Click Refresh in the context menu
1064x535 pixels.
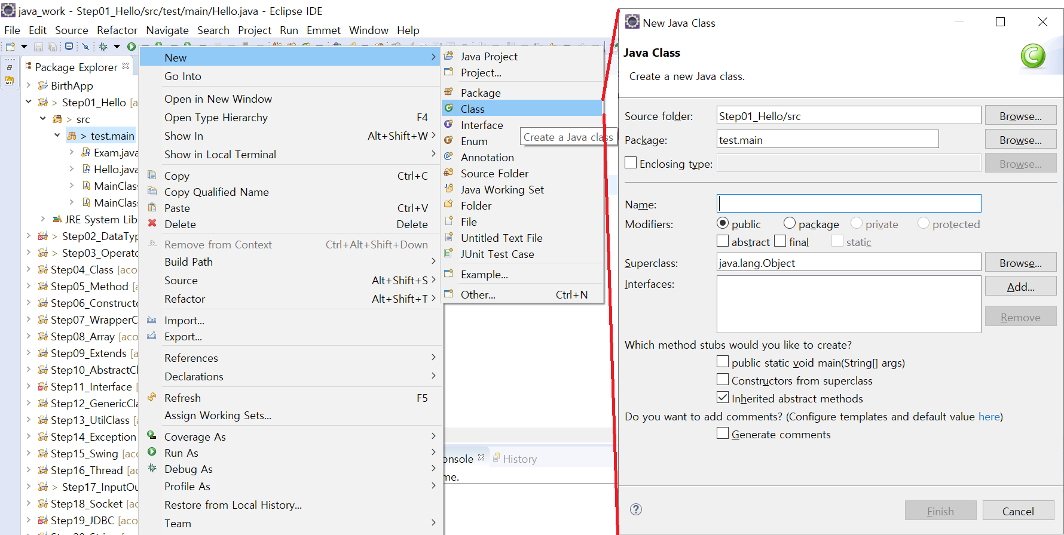(291, 398)
